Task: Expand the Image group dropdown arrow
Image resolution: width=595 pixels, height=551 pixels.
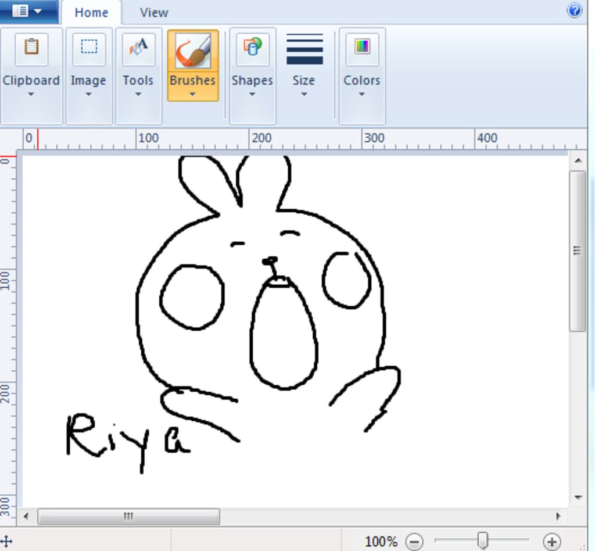Action: pos(88,95)
